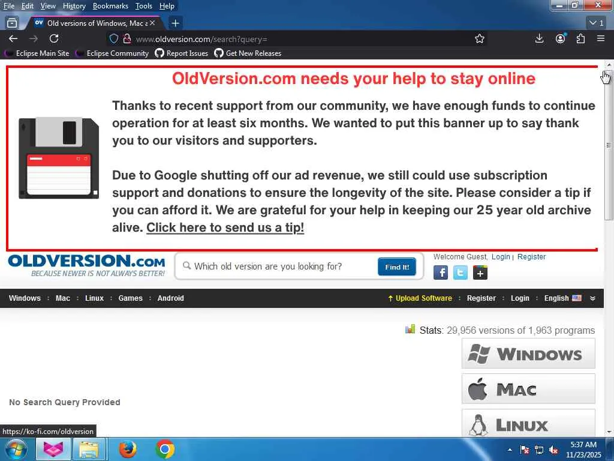Click the Twitter icon
This screenshot has width=614, height=461.
point(460,273)
